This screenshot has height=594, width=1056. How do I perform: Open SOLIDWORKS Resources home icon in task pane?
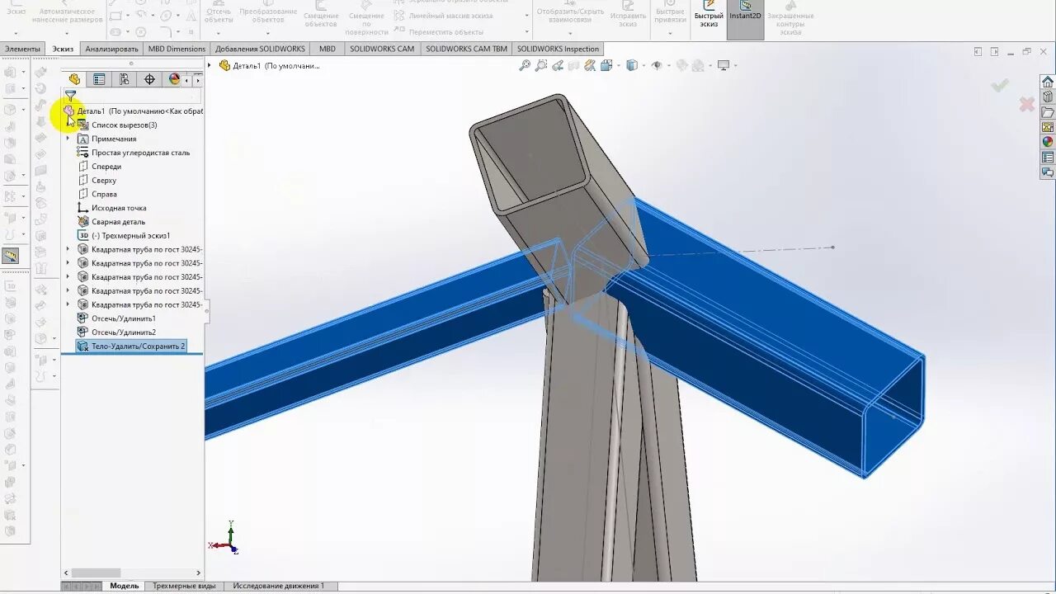click(x=1048, y=82)
